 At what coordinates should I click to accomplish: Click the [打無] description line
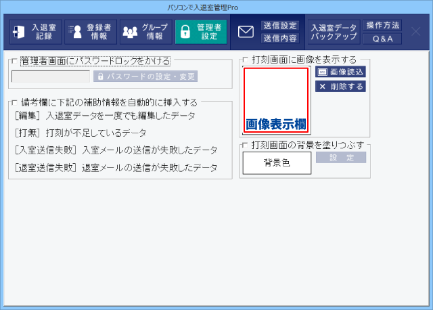[x=81, y=133]
